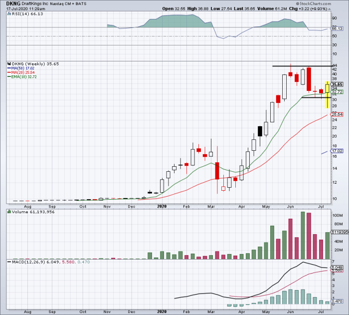Click the EMA(10) 32.72 legend text
This screenshot has height=315, width=349.
coord(24,77)
